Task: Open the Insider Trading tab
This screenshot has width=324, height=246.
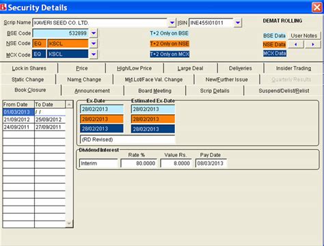Action: (293, 68)
